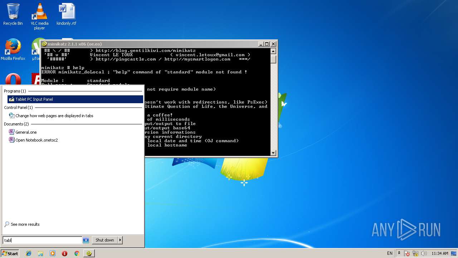Open VLC media player desktop shortcut
The image size is (458, 258).
click(39, 16)
